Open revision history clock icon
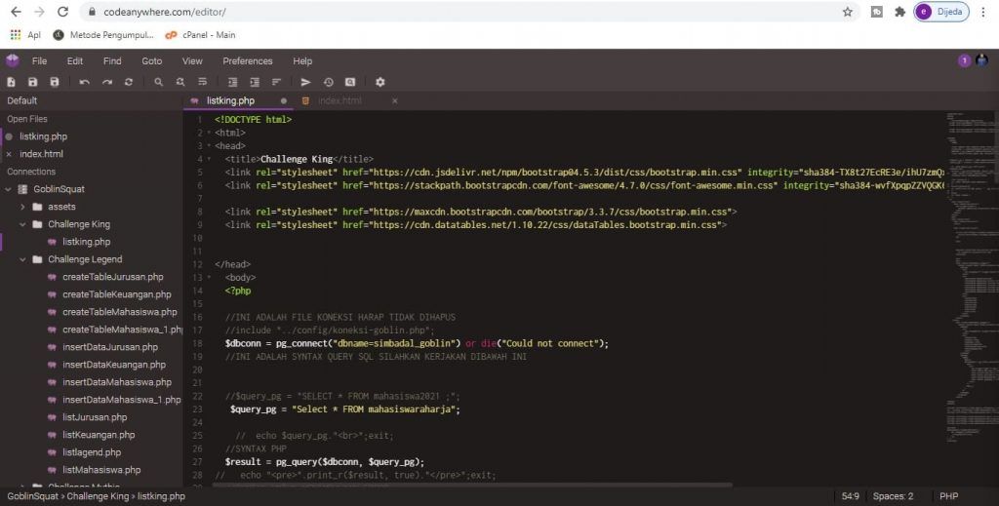The height and width of the screenshot is (506, 999). coord(328,83)
